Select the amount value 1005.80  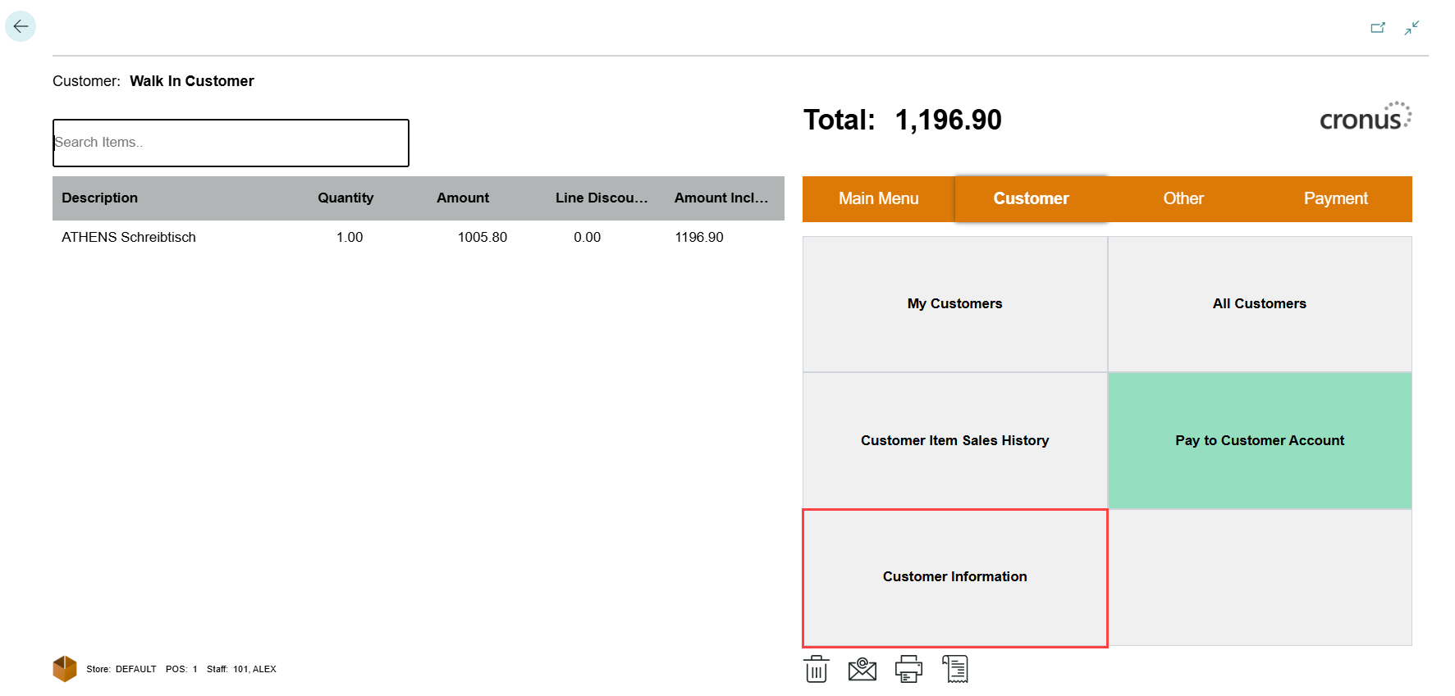[x=483, y=237]
